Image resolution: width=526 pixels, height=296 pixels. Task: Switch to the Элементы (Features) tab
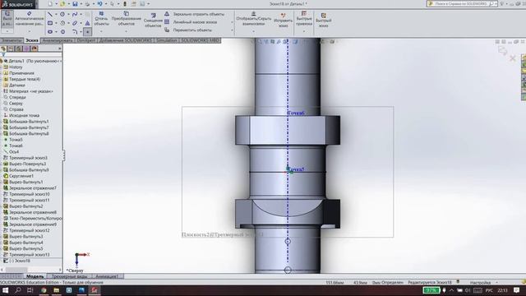point(12,40)
